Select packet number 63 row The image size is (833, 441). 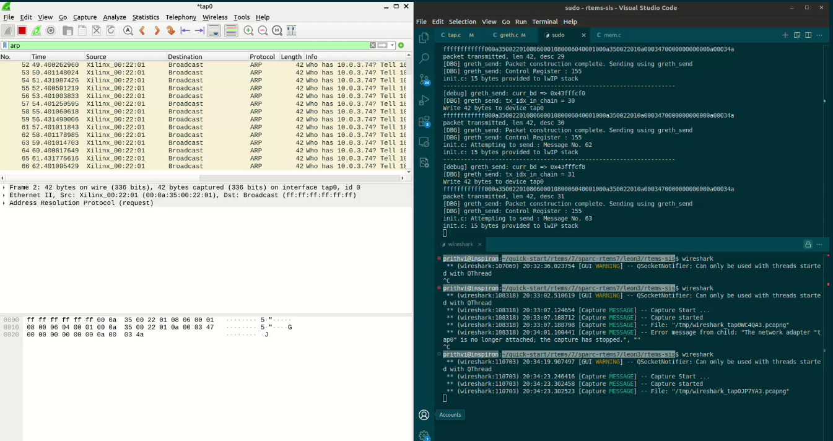203,142
